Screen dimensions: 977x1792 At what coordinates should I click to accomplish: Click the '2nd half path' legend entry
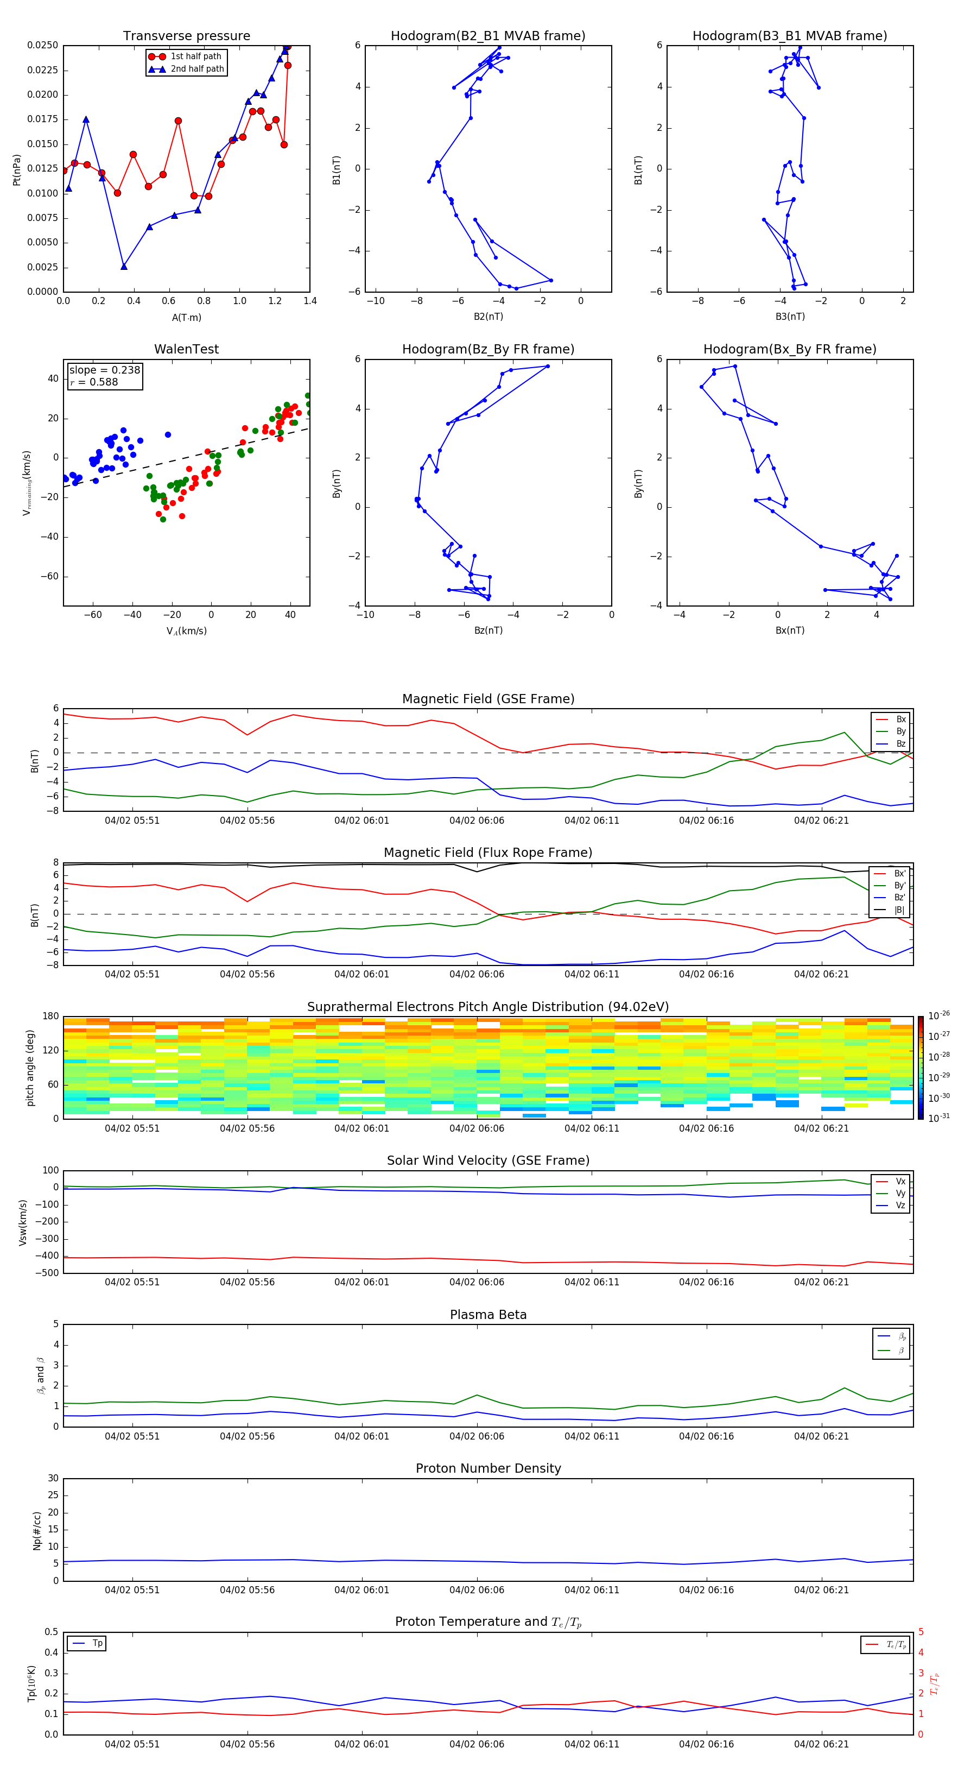tap(186, 69)
